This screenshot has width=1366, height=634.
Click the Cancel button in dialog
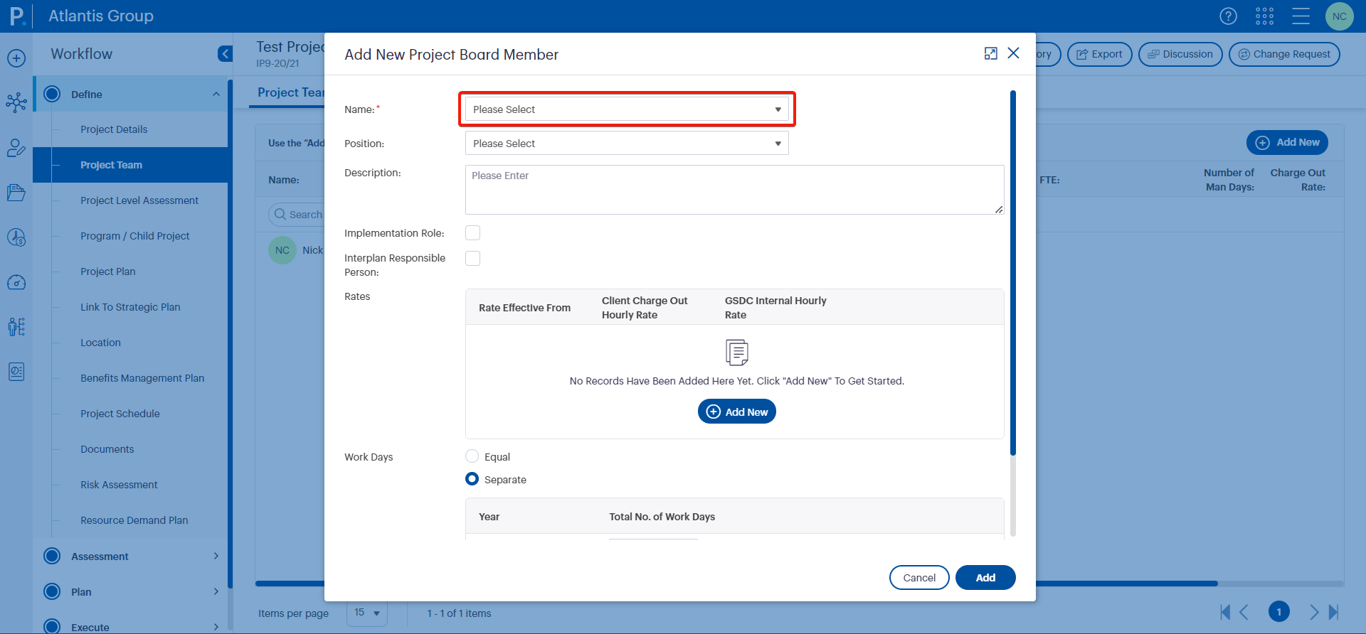pos(919,577)
